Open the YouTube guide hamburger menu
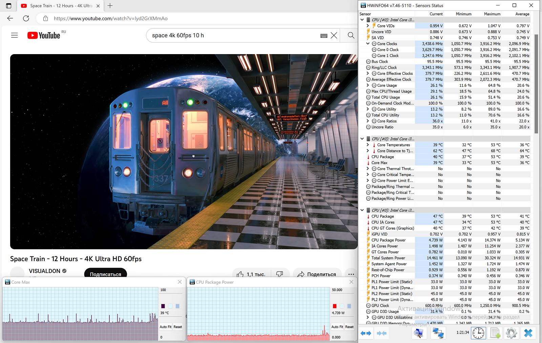Screen dimensions: 542x343 pyautogui.click(x=14, y=35)
